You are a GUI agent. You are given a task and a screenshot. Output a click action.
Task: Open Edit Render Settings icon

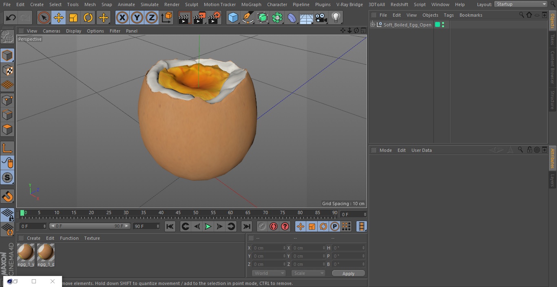pyautogui.click(x=214, y=18)
